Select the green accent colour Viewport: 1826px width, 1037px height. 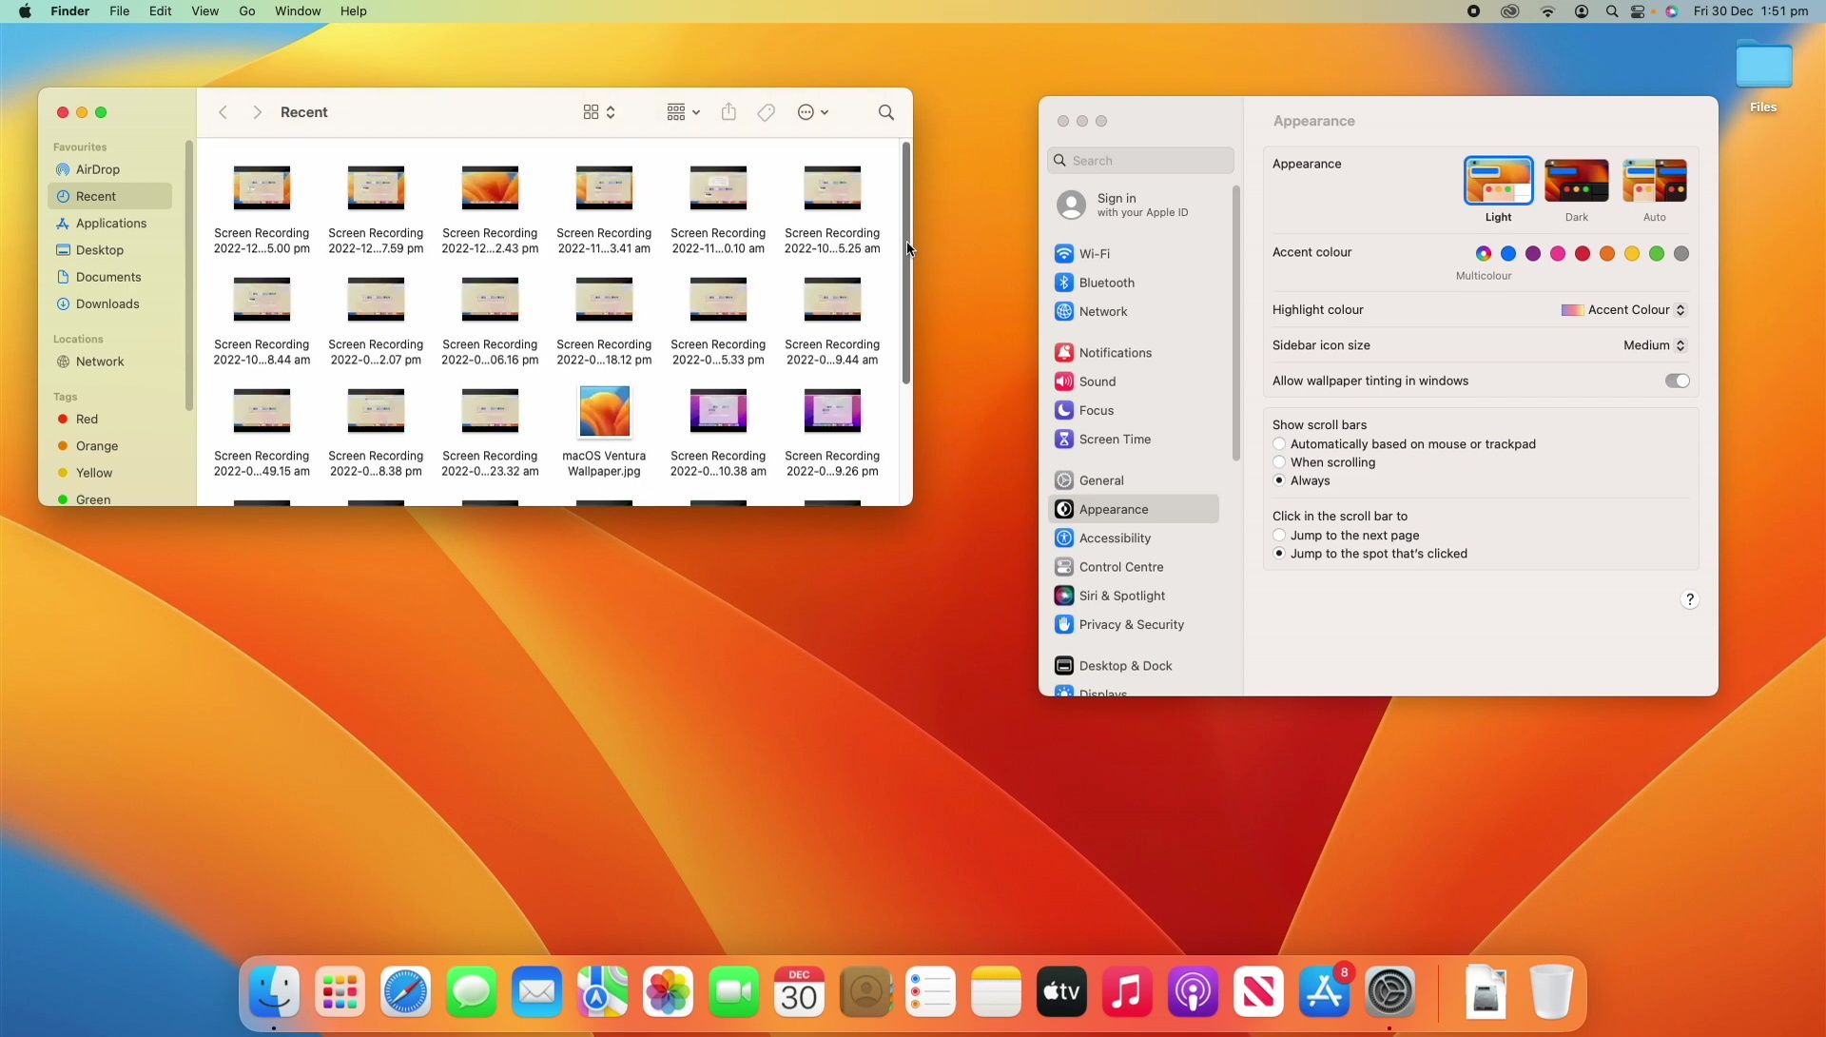(1657, 253)
